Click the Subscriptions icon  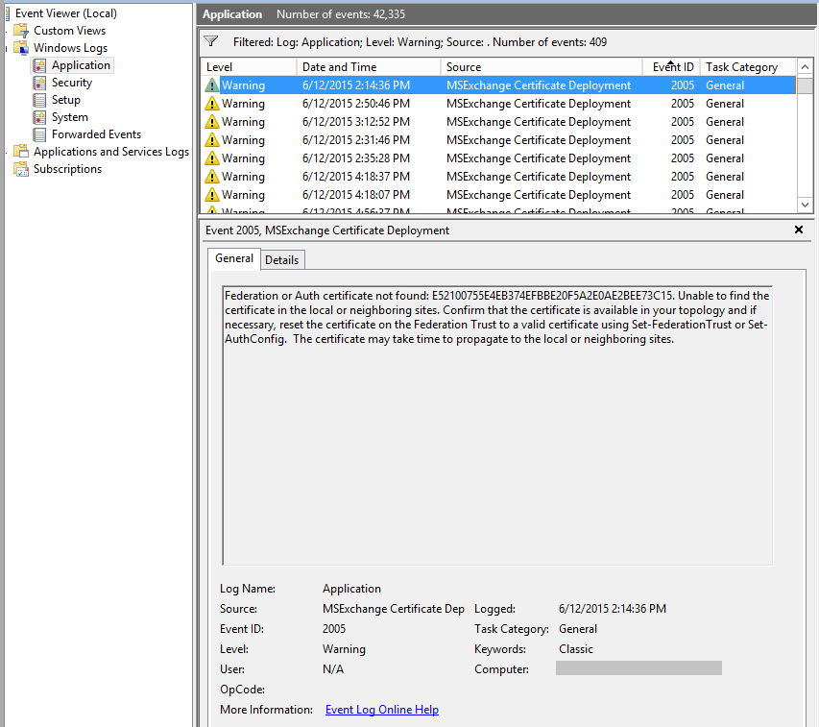(21, 169)
